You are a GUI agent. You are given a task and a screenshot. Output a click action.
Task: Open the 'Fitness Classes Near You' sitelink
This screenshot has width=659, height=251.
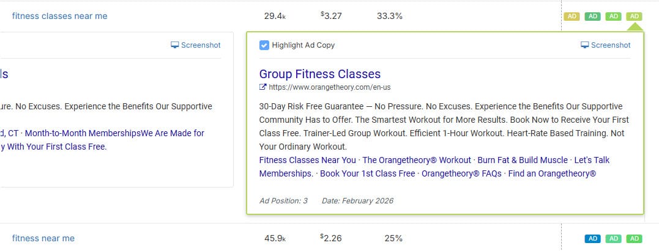pyautogui.click(x=308, y=160)
